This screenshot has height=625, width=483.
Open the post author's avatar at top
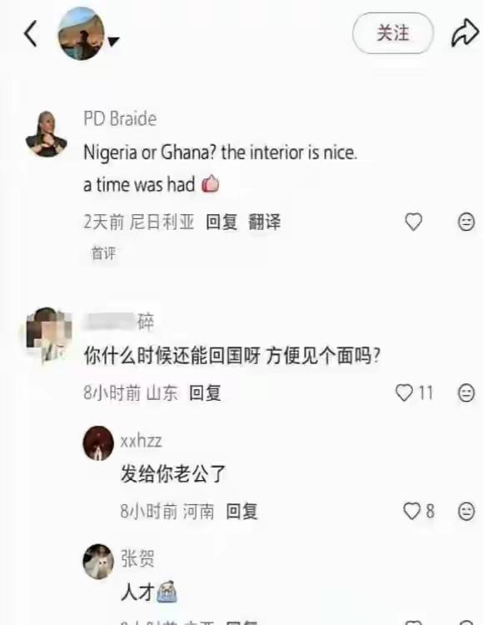tap(82, 34)
